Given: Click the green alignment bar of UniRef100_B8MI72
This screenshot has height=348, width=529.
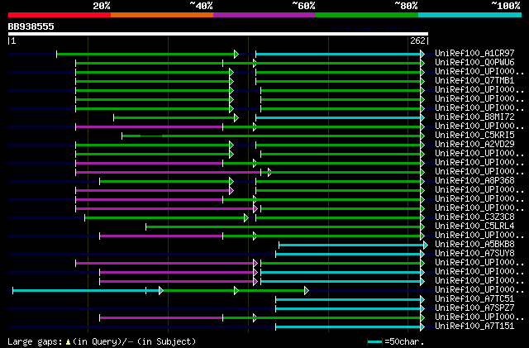Looking at the screenshot, I should 174,118.
